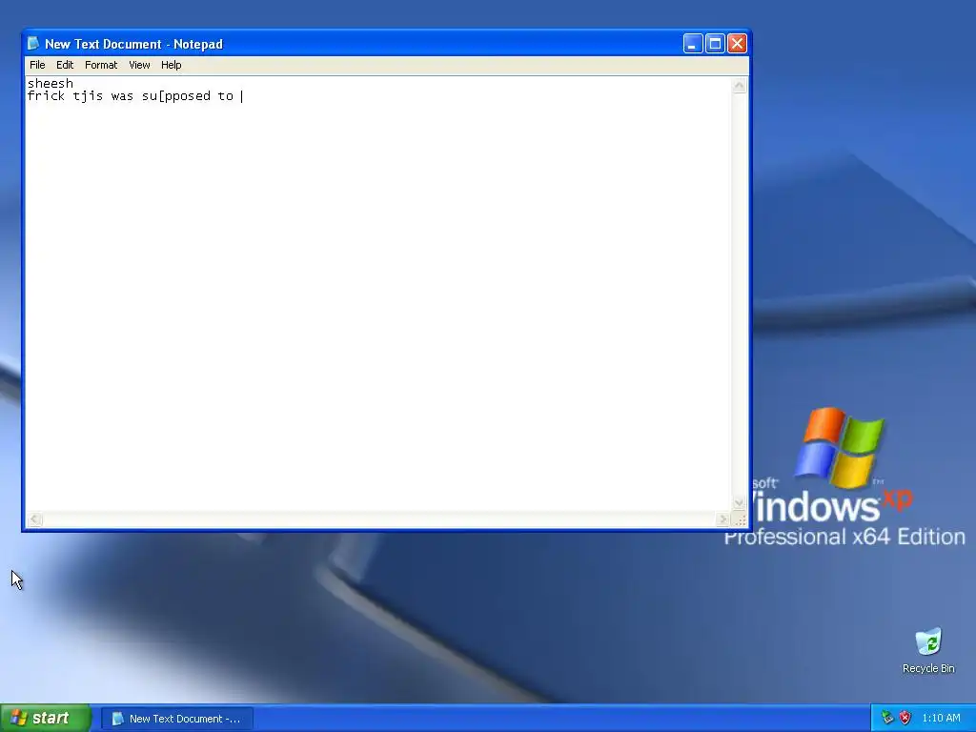Click the red security shield tray icon
This screenshot has height=732, width=976.
[x=905, y=718]
